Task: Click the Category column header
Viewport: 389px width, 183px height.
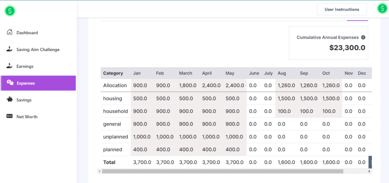Action: (x=113, y=73)
